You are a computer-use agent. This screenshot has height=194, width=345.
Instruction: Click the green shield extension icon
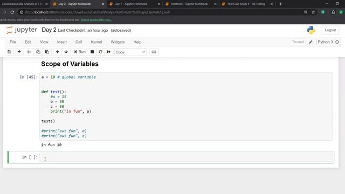tap(341, 12)
